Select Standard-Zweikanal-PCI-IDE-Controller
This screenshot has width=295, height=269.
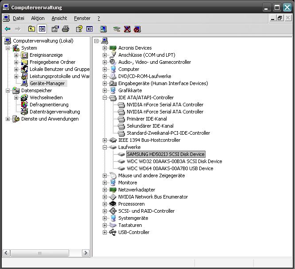click(168, 133)
